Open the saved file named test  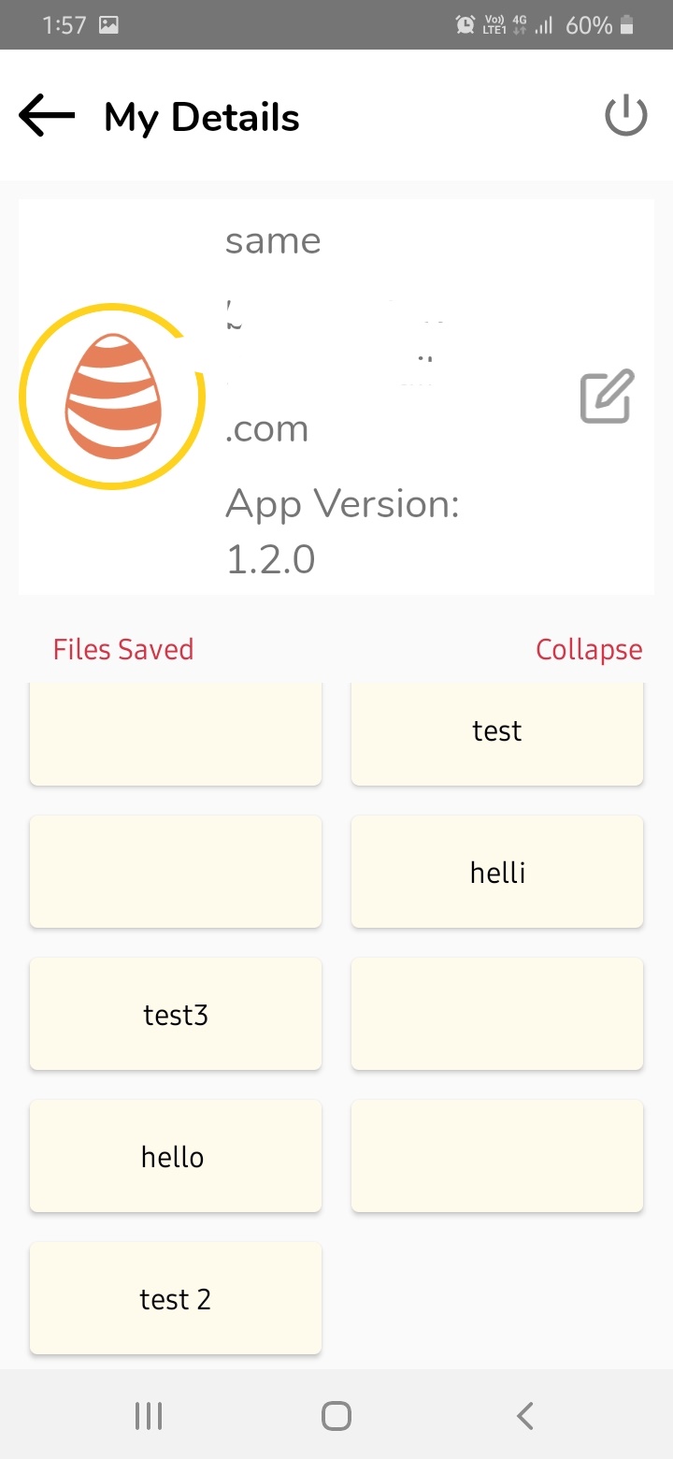497,733
